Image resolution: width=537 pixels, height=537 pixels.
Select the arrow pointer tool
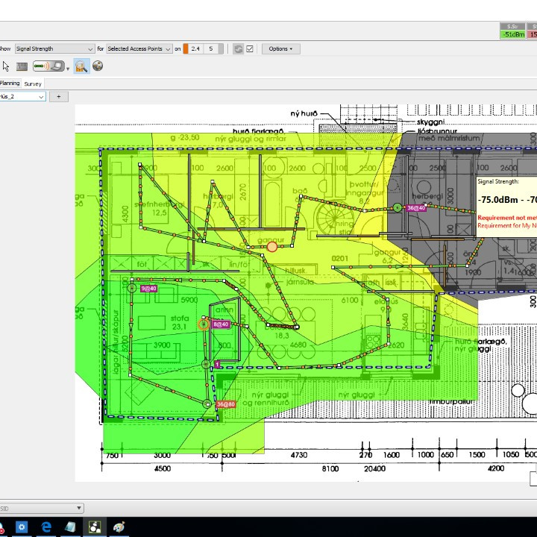pos(6,66)
